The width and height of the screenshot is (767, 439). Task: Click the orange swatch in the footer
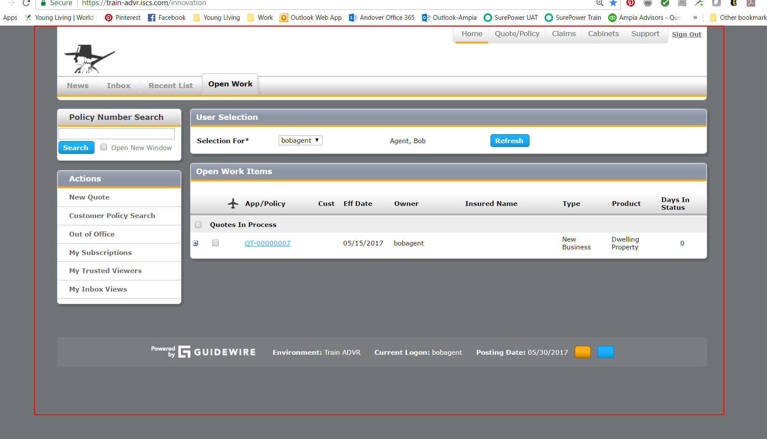coord(582,352)
